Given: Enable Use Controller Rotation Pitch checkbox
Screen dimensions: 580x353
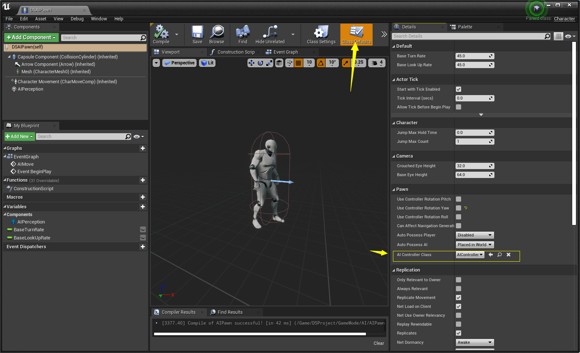Looking at the screenshot, I should tap(459, 199).
